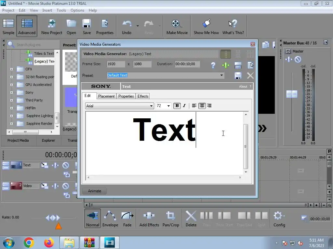Switch to the Placement tab
Viewport: 333px width, 249px height.
coord(106,96)
